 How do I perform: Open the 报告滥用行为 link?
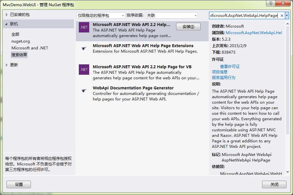223,77
